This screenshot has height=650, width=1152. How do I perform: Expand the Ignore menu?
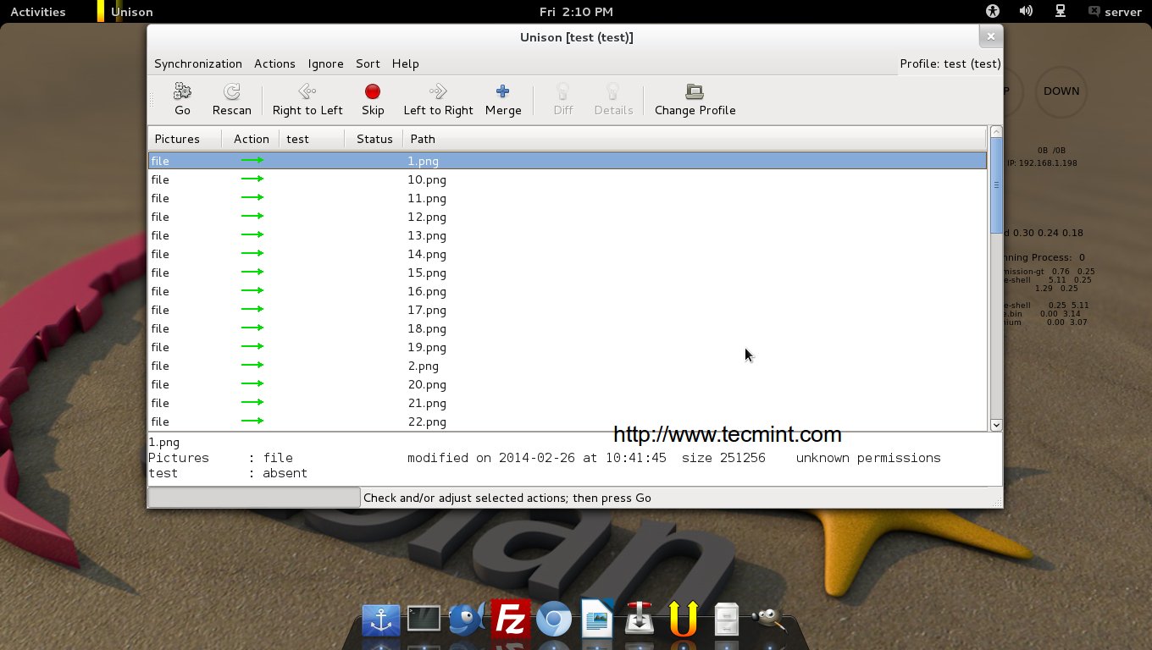click(325, 63)
